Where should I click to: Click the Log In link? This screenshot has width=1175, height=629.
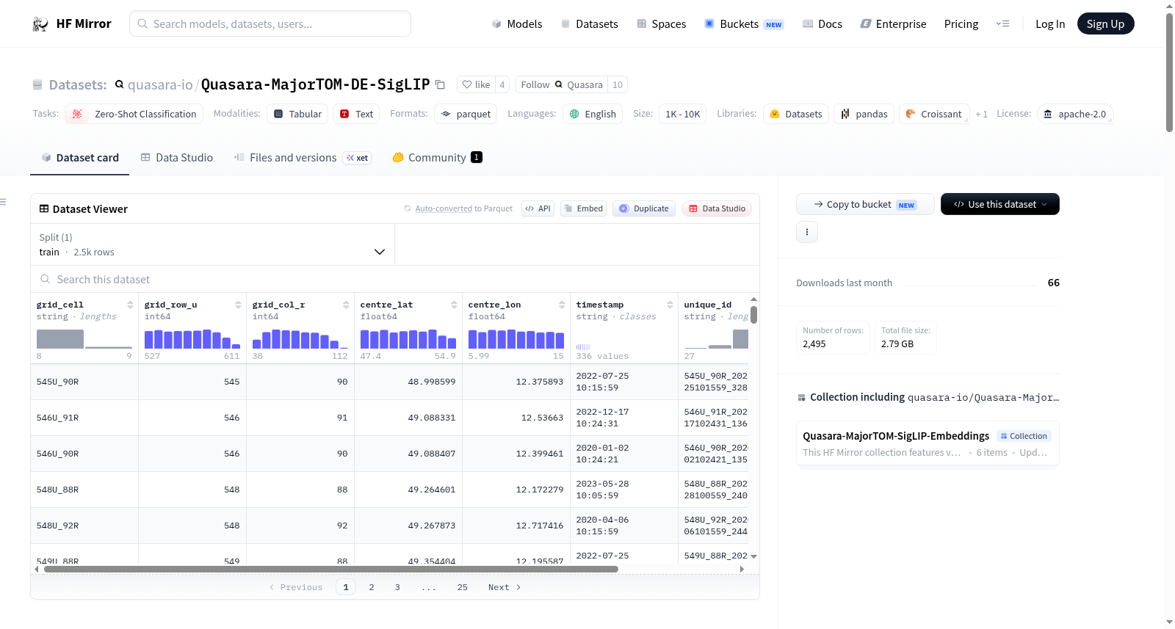pyautogui.click(x=1050, y=24)
